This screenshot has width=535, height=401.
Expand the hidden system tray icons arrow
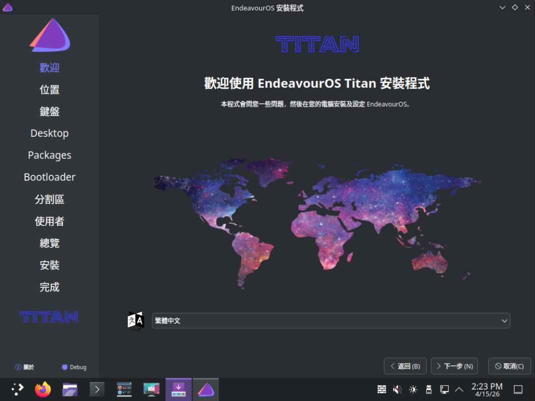pyautogui.click(x=459, y=389)
